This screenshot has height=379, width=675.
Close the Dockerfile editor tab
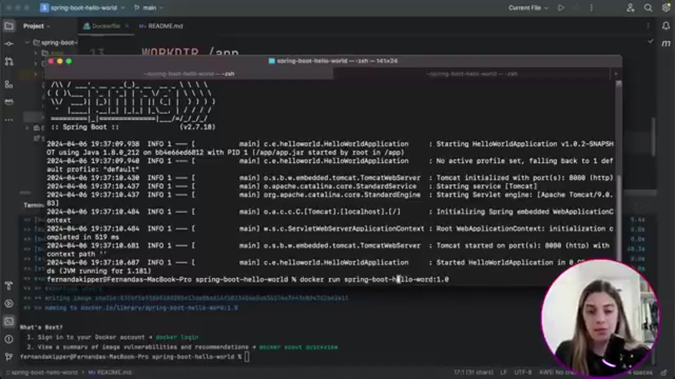click(x=127, y=26)
